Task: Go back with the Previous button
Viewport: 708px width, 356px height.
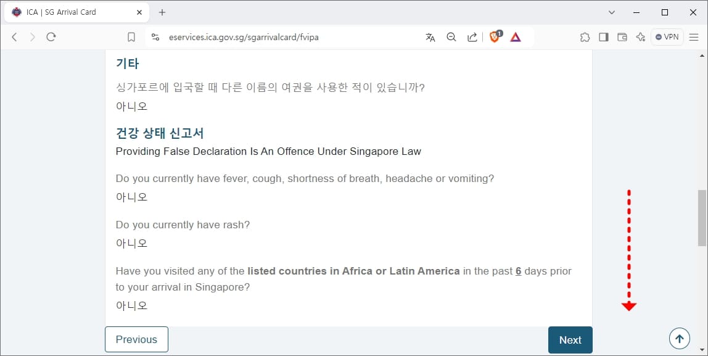Action: point(136,339)
